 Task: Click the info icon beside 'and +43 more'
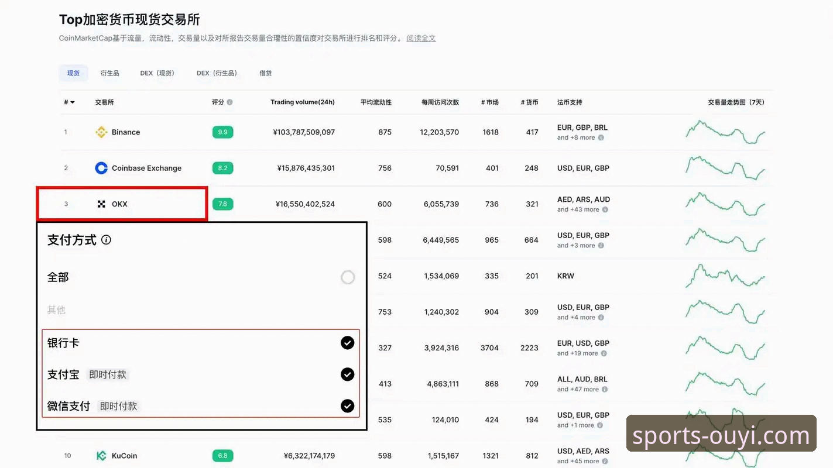pos(605,210)
